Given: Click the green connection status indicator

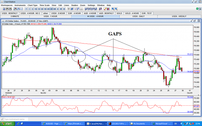Looking at the screenshot, I should pyautogui.click(x=197, y=9).
